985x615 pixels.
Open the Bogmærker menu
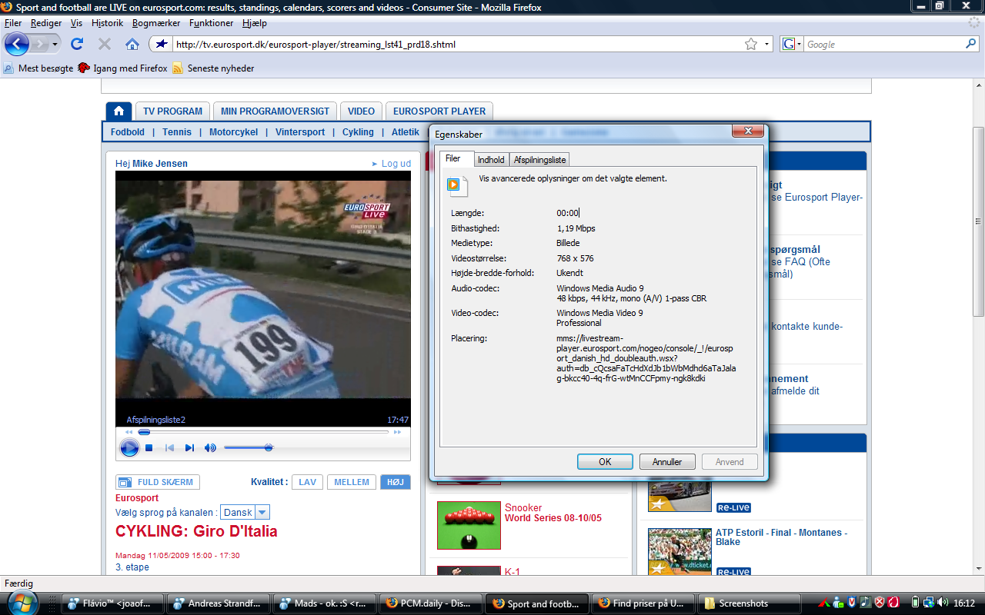coord(156,23)
